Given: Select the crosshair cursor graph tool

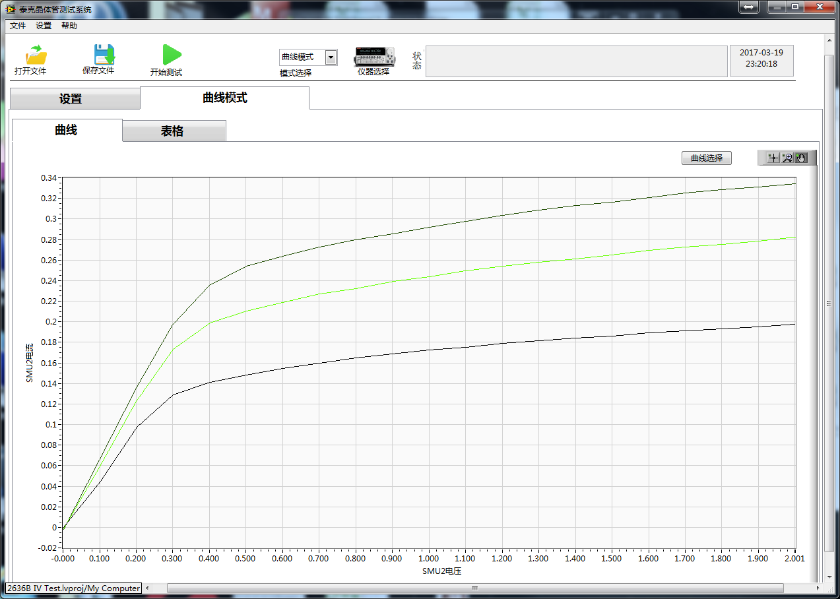Looking at the screenshot, I should pyautogui.click(x=773, y=158).
